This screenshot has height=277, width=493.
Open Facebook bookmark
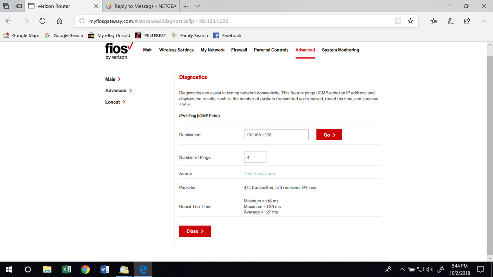point(227,35)
